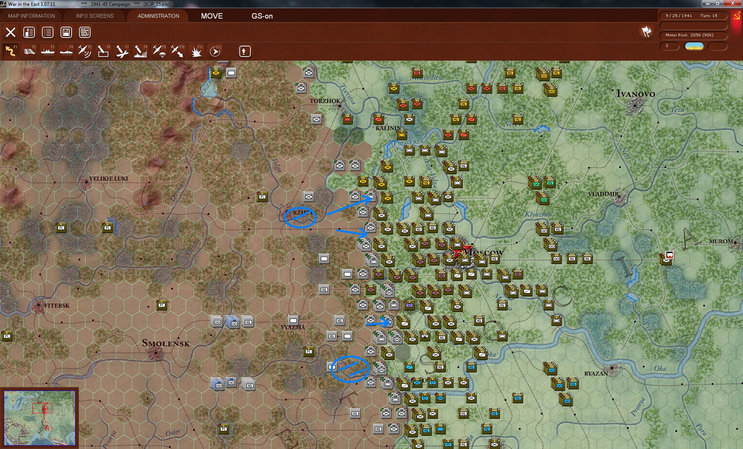
Task: Click the End turn F12 icon
Action: 215,51
